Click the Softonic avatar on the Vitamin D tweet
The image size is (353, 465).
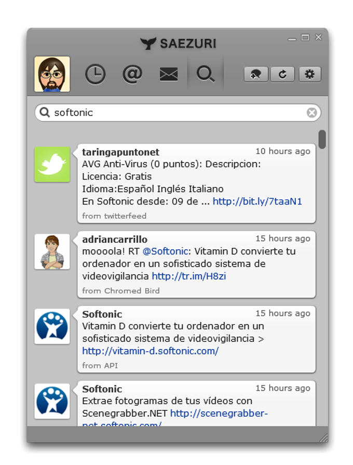52,326
